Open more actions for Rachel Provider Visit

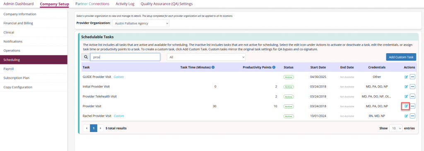pyautogui.click(x=412, y=116)
